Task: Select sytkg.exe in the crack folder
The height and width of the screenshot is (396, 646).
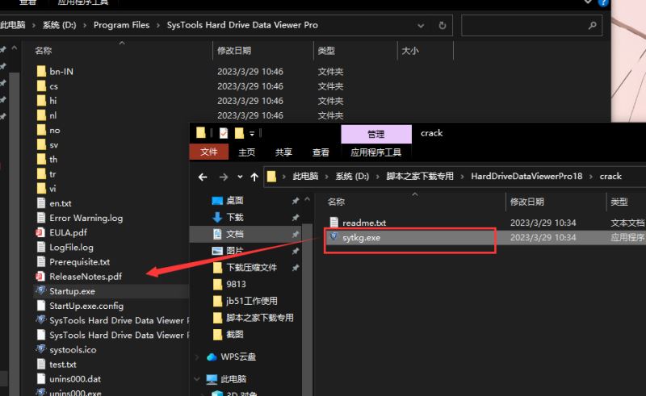Action: [x=361, y=237]
